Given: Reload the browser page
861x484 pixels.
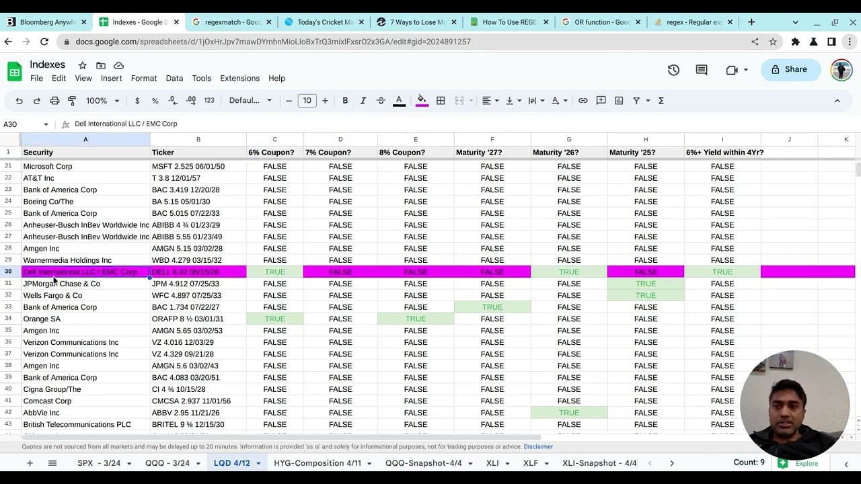Looking at the screenshot, I should pos(44,42).
